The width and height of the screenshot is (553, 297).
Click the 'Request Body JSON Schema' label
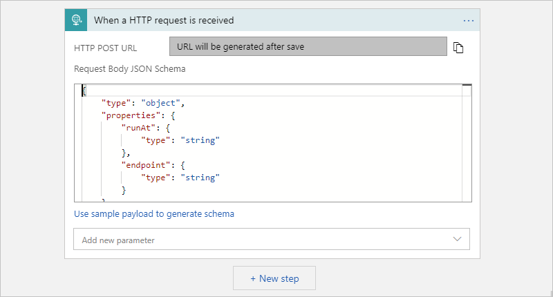[x=129, y=69]
